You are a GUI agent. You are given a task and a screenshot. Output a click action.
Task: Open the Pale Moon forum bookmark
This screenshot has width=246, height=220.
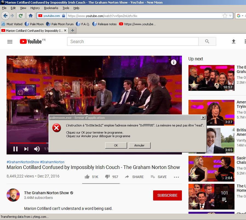pos(60,24)
